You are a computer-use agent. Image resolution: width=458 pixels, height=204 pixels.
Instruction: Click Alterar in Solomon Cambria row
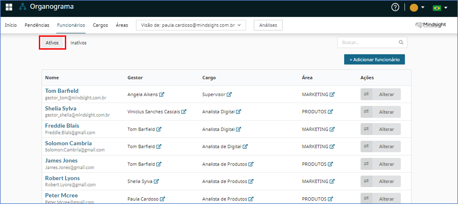click(x=387, y=147)
